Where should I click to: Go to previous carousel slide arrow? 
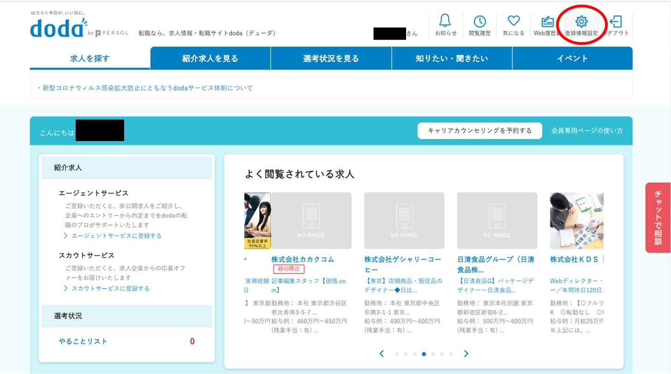(382, 354)
